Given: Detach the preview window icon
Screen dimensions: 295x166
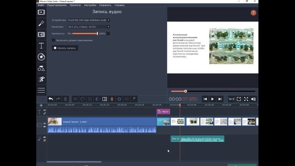Looking at the screenshot, I should (x=239, y=99).
